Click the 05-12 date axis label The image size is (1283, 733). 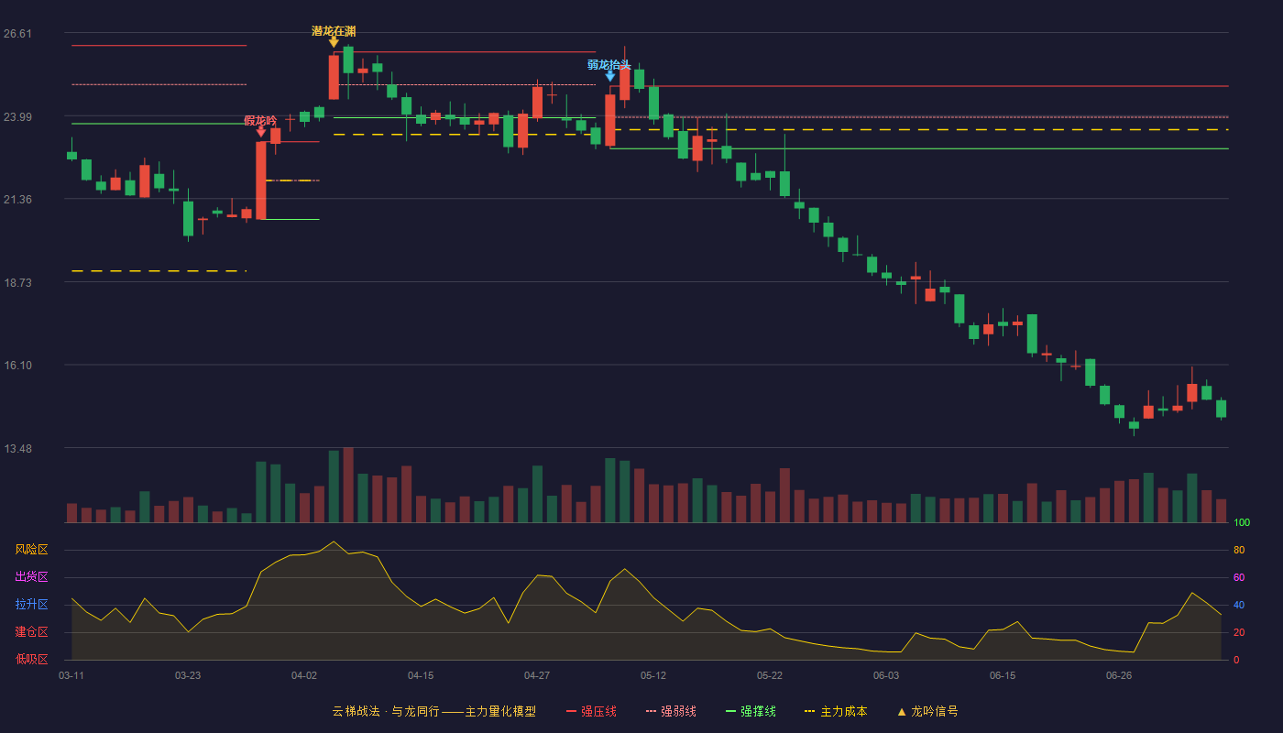[653, 675]
